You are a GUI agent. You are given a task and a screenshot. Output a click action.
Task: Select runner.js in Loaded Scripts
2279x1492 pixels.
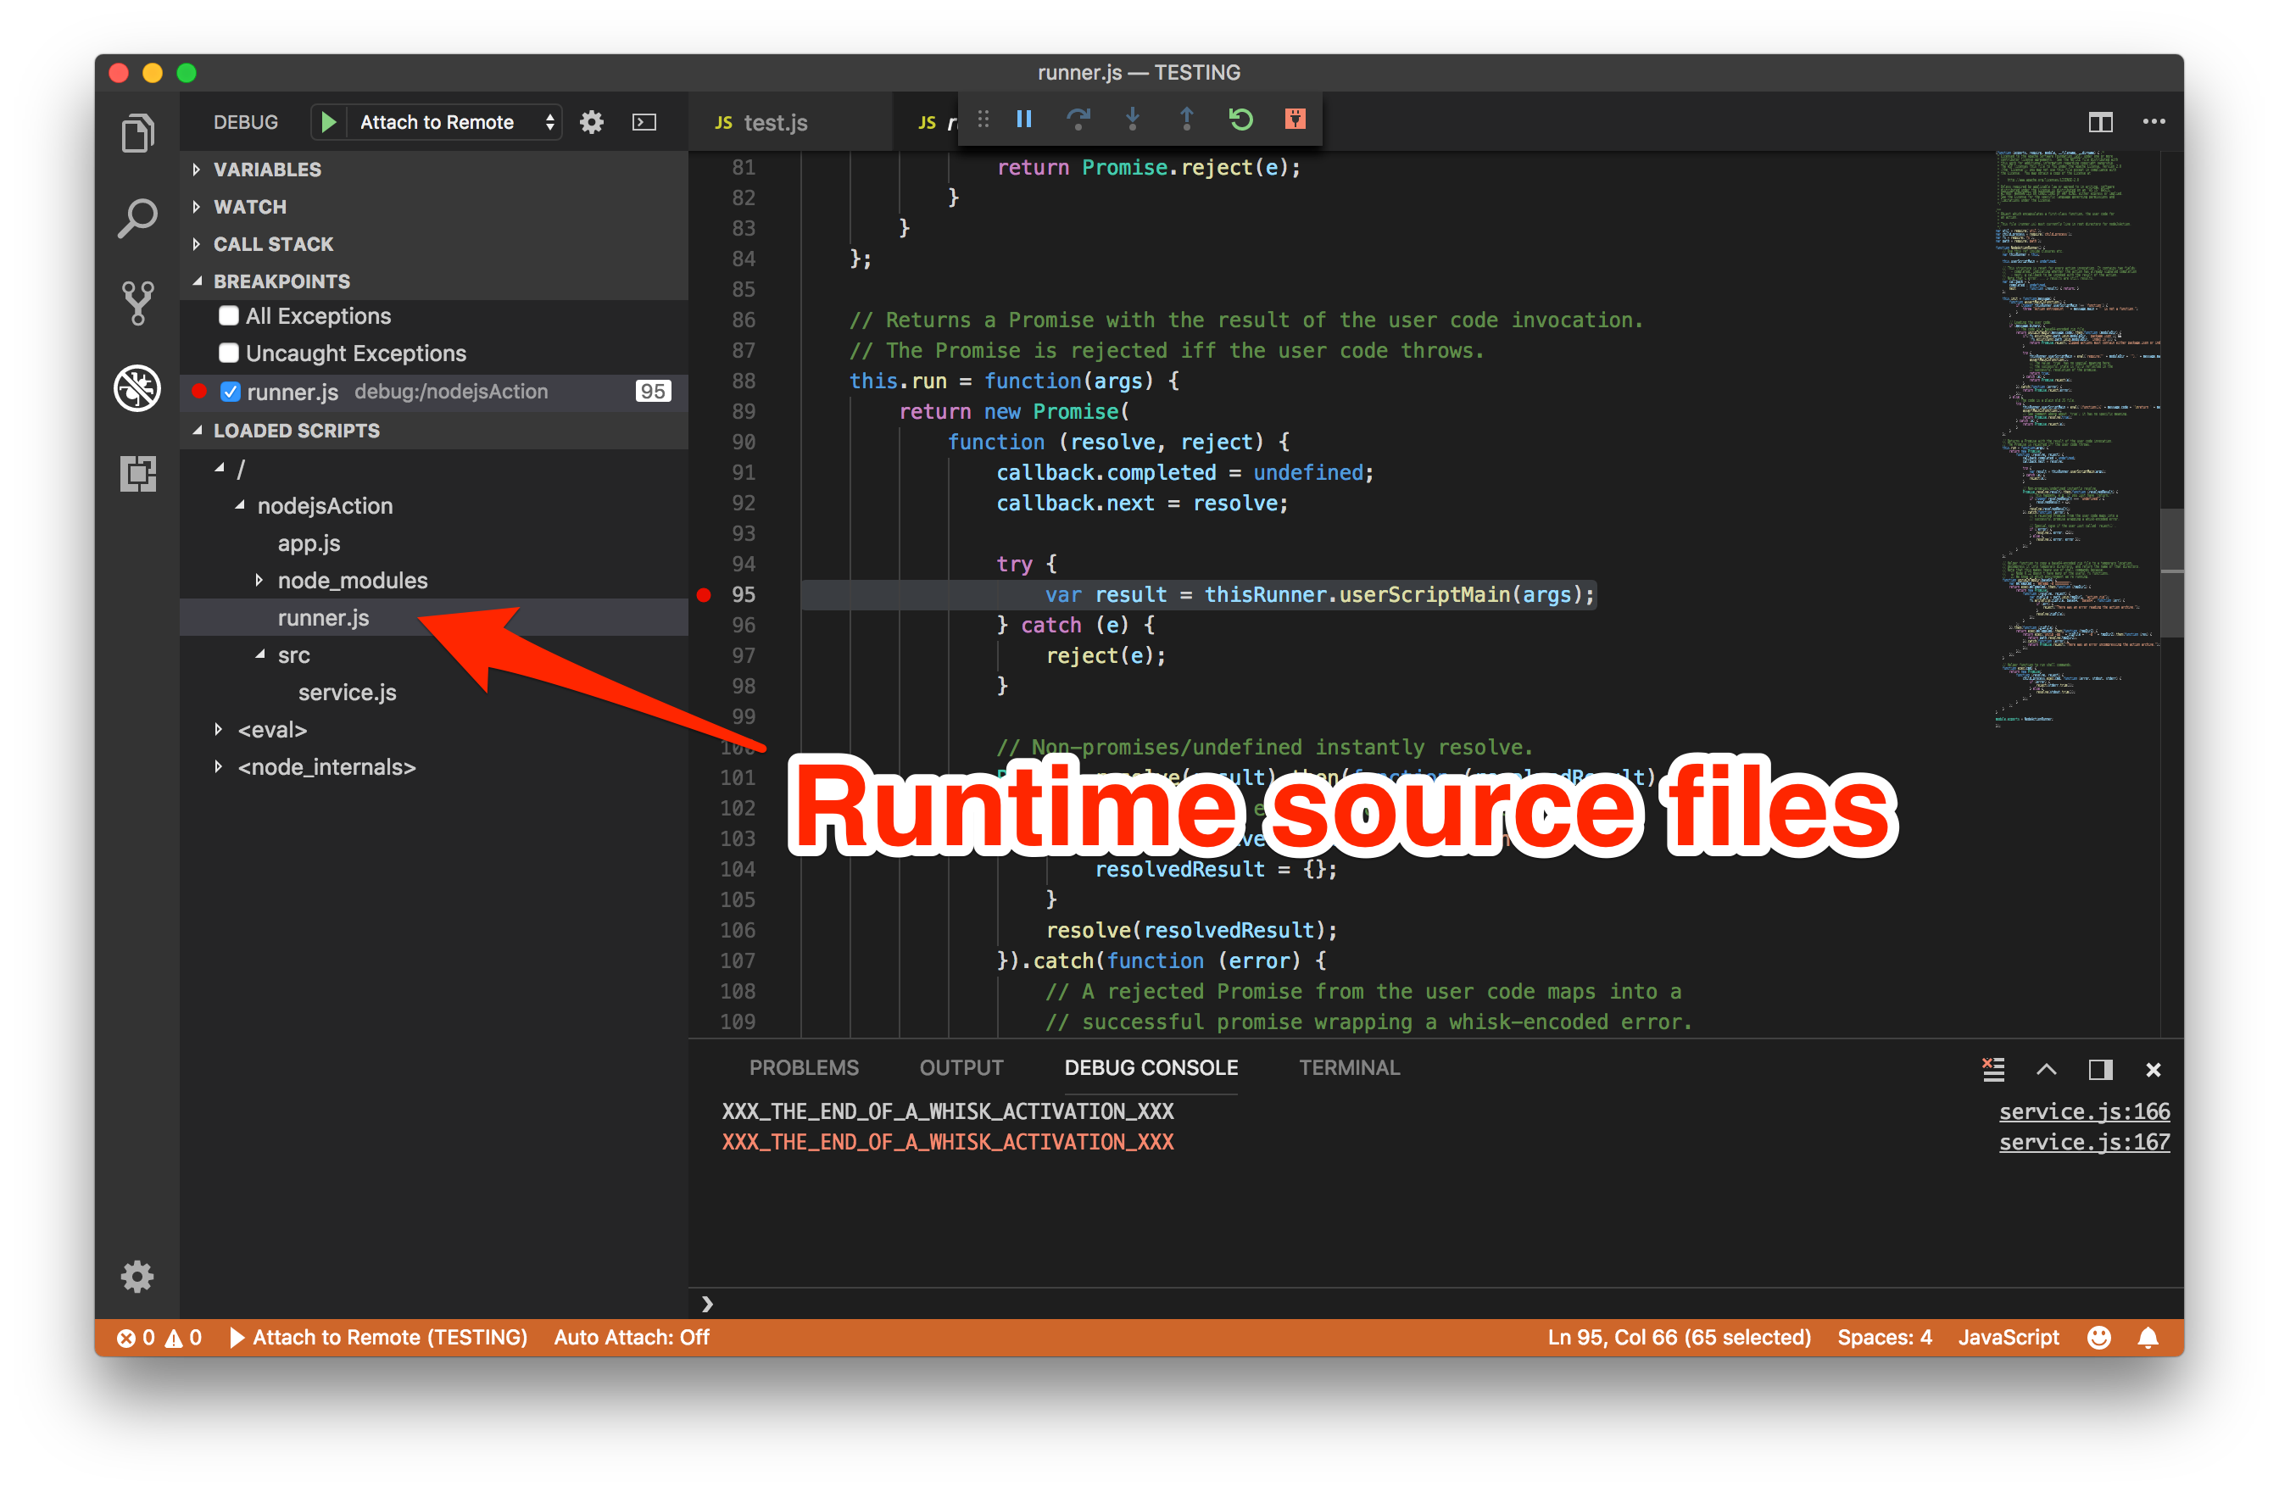(321, 618)
